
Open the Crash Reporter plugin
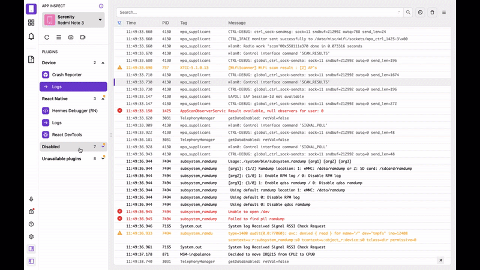[x=73, y=74]
